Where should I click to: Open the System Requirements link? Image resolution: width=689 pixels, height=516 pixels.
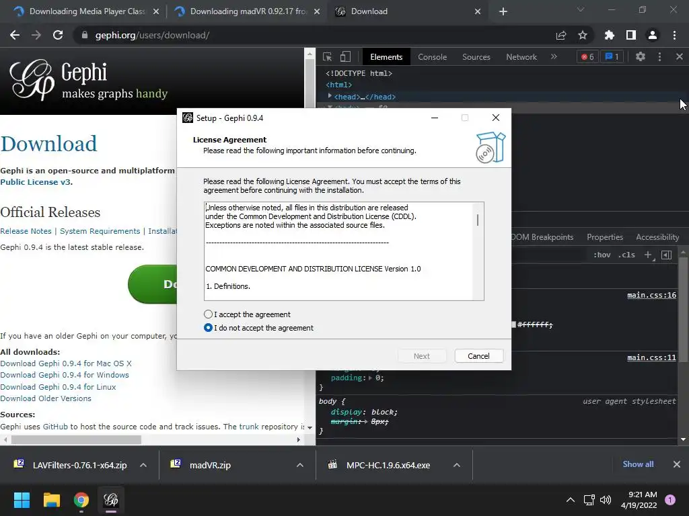(100, 231)
